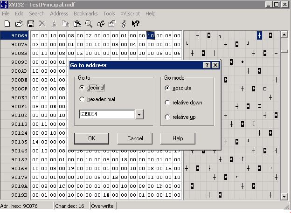This screenshot has width=291, height=213.
Task: Click the XVI32 application title bar icon
Action: pyautogui.click(x=4, y=5)
